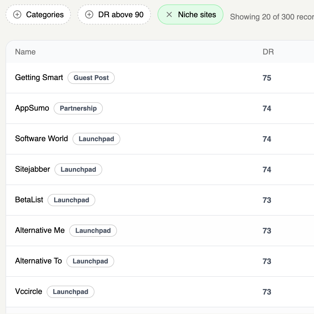
Task: Remove the Niche sites filter via X icon
Action: coord(169,15)
